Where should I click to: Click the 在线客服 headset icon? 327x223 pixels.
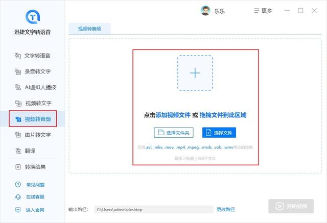point(18,197)
